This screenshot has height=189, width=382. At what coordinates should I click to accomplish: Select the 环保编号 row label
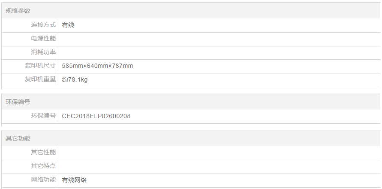[43, 116]
